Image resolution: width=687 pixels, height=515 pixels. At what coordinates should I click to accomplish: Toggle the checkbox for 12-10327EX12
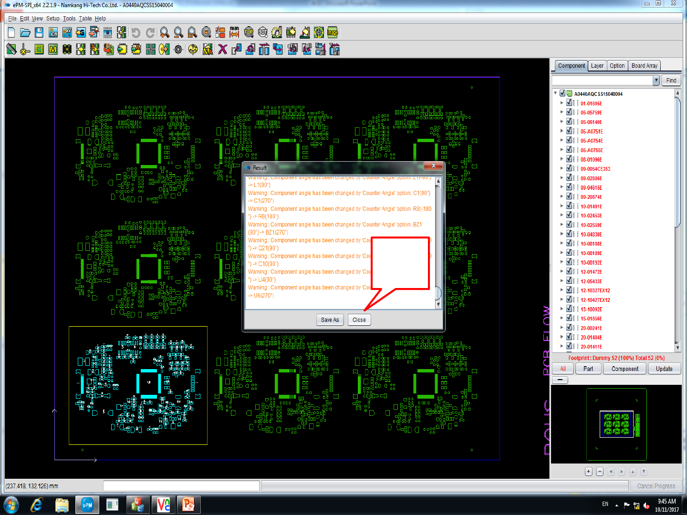point(569,290)
